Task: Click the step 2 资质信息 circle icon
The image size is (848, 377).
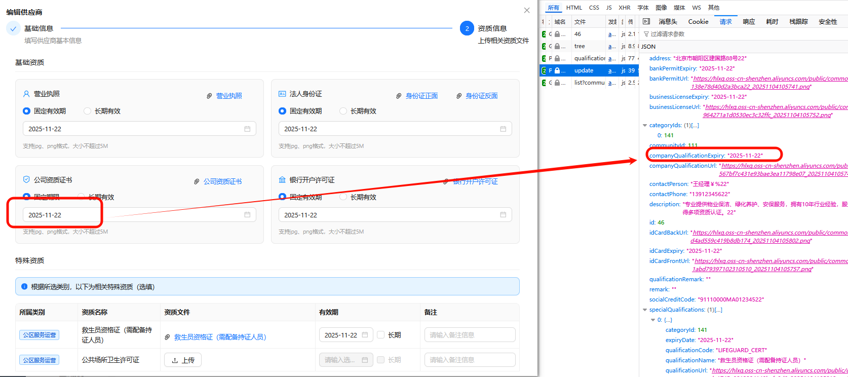Action: (x=467, y=28)
